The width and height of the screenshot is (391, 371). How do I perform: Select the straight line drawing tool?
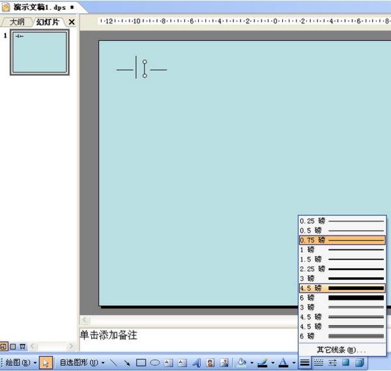113,363
